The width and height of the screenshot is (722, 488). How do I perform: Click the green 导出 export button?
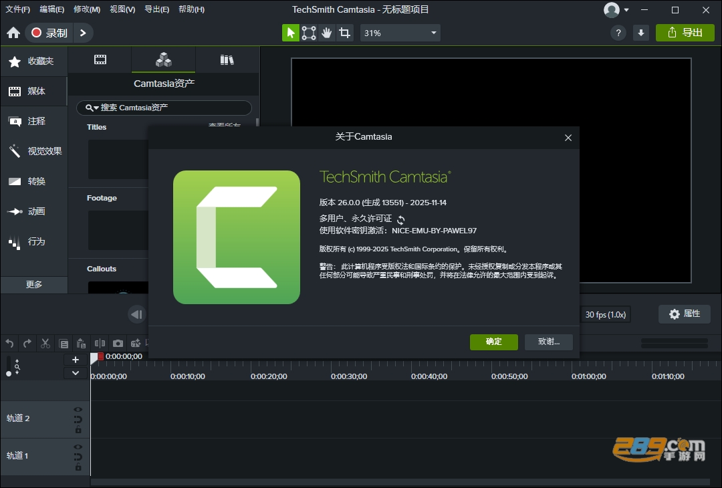(685, 33)
